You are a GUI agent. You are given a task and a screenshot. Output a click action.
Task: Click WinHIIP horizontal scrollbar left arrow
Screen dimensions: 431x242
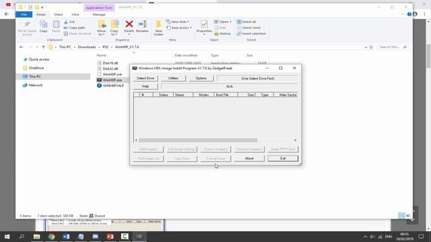click(x=136, y=140)
